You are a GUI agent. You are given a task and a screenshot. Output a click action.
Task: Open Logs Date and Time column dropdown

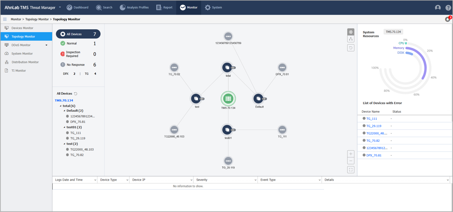click(x=95, y=180)
